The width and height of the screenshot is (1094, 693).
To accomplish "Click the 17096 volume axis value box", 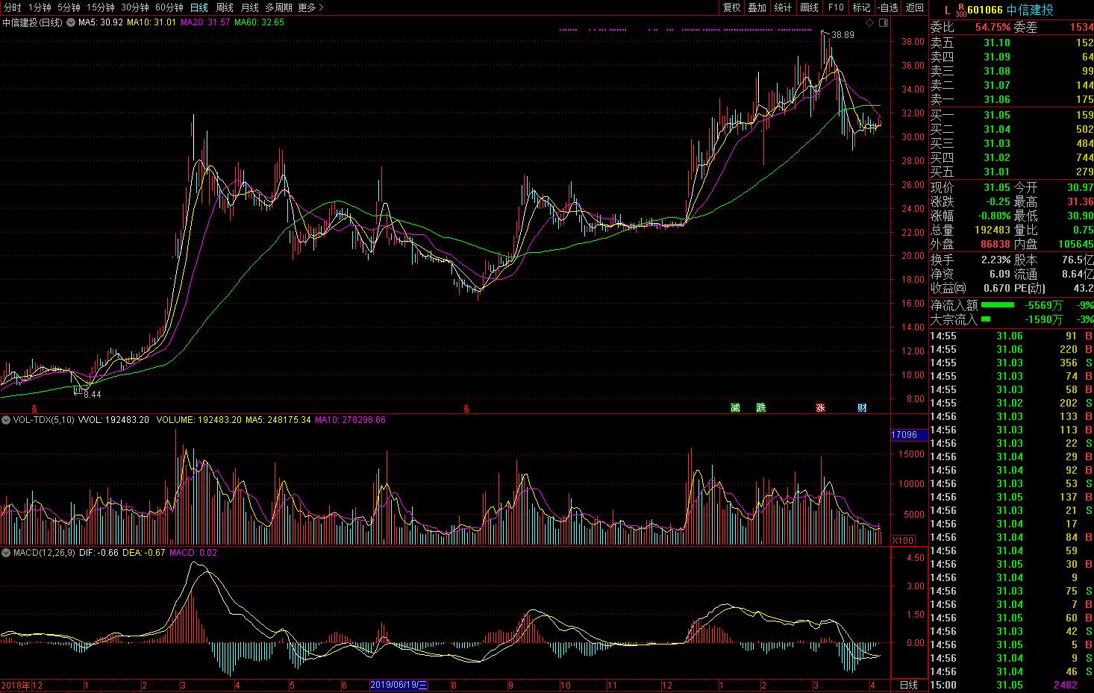I will [909, 434].
